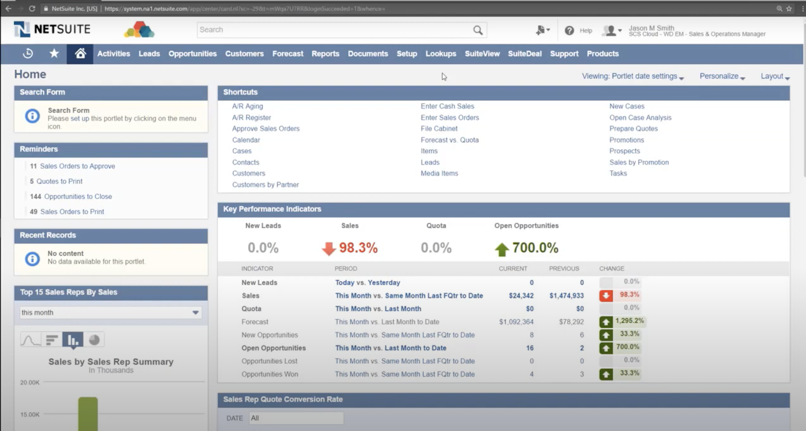806x431 pixels.
Task: Click the Open Opportunities KPI heading
Action: (x=526, y=226)
